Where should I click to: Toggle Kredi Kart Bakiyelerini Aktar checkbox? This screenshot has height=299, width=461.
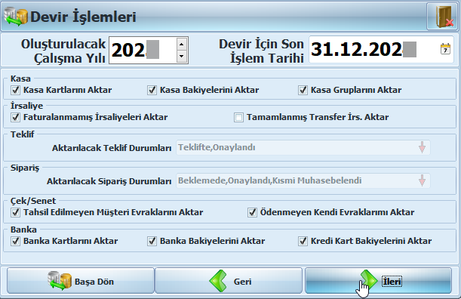click(303, 241)
